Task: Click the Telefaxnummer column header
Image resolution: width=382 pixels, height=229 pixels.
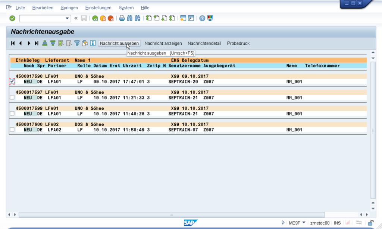Action: pyautogui.click(x=322, y=66)
